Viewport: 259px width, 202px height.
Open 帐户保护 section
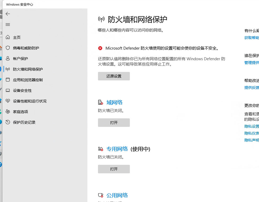pyautogui.click(x=20, y=59)
